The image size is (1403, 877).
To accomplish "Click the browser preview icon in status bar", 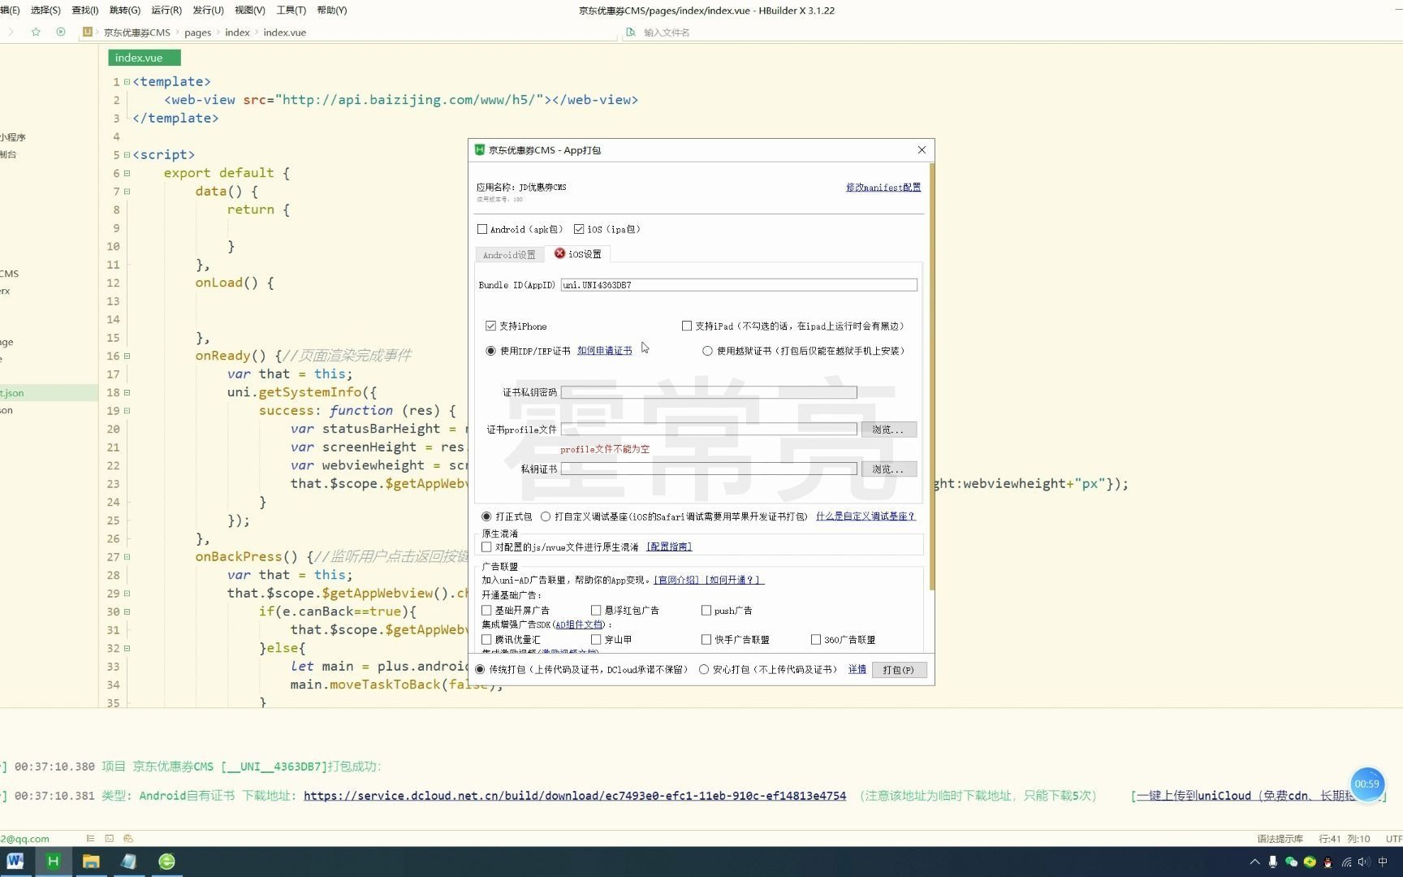I will [128, 838].
